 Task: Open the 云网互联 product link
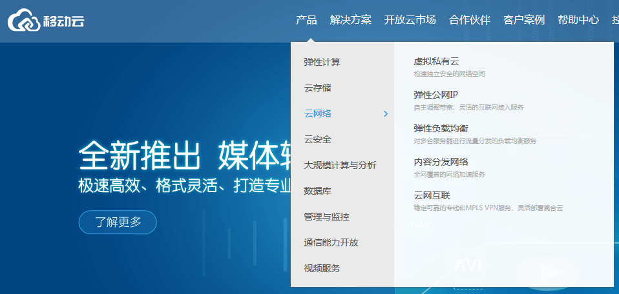(x=432, y=195)
